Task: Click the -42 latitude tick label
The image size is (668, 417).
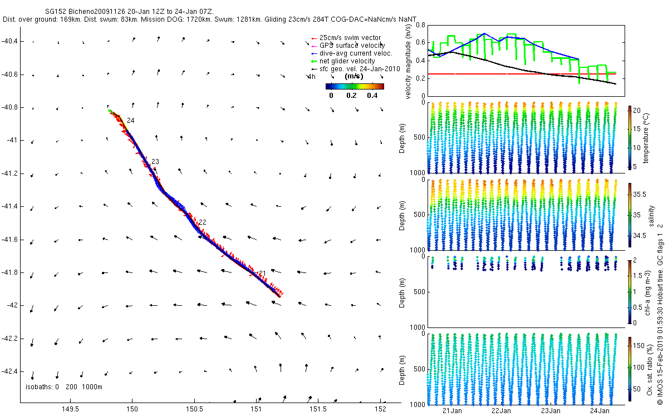Action: [13, 306]
